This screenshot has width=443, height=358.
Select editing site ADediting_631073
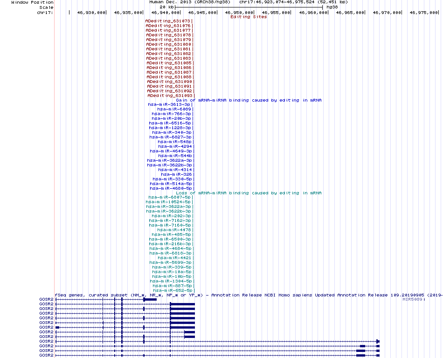pyautogui.click(x=168, y=21)
